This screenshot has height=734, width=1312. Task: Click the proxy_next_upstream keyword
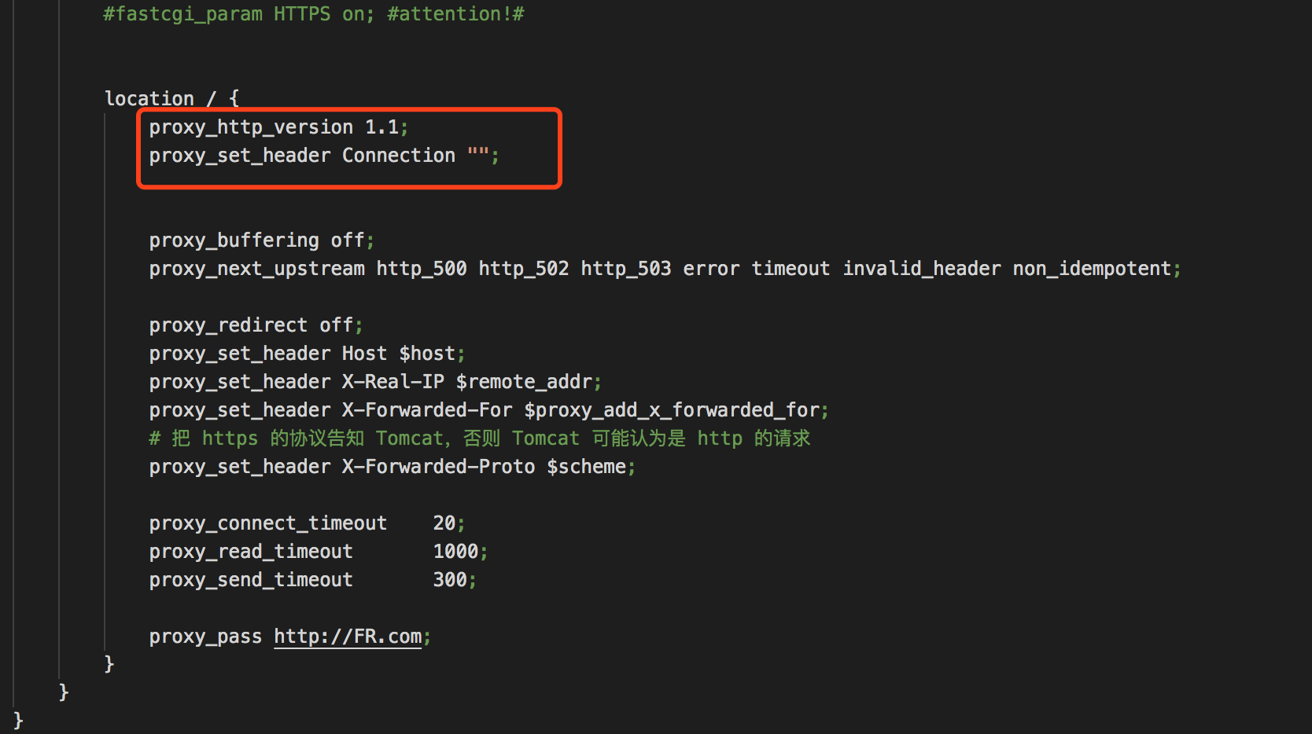point(256,269)
